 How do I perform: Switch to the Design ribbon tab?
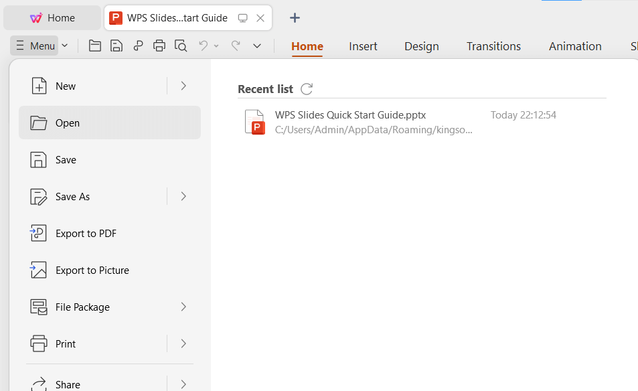point(421,46)
